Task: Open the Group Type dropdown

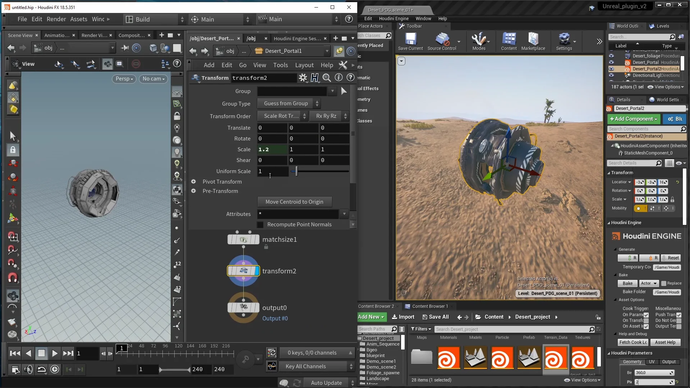Action: click(x=289, y=103)
